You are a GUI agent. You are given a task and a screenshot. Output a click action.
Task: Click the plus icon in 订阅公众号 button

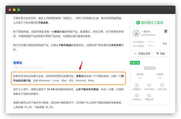tap(135, 53)
